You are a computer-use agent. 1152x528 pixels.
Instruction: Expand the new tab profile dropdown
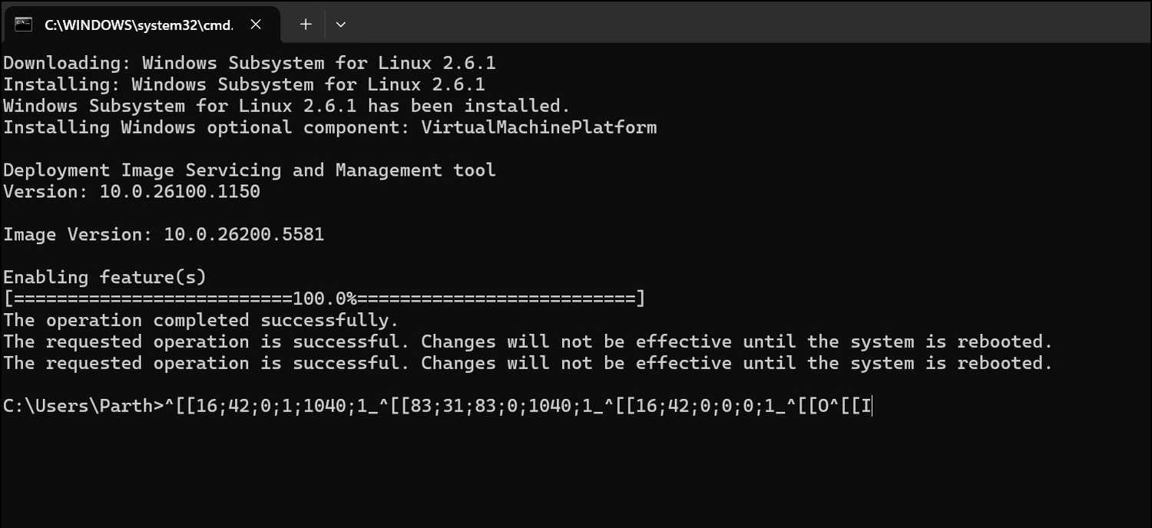coord(341,25)
